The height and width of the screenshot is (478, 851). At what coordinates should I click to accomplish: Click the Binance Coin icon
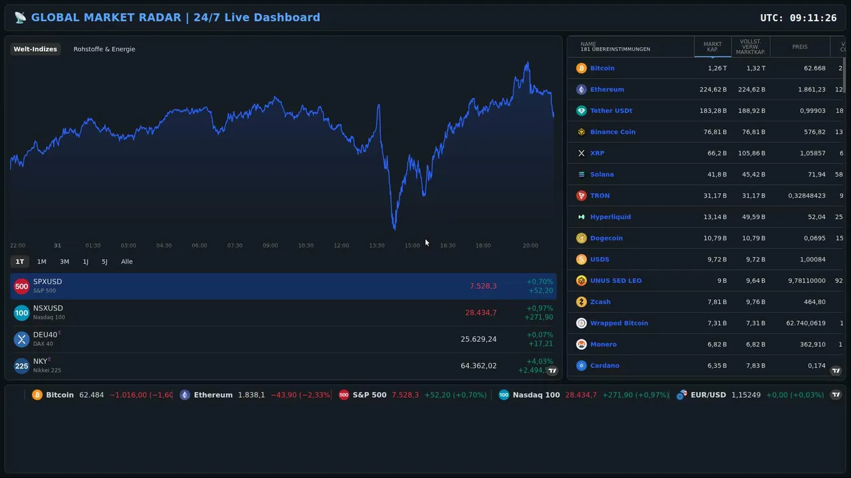pyautogui.click(x=581, y=132)
